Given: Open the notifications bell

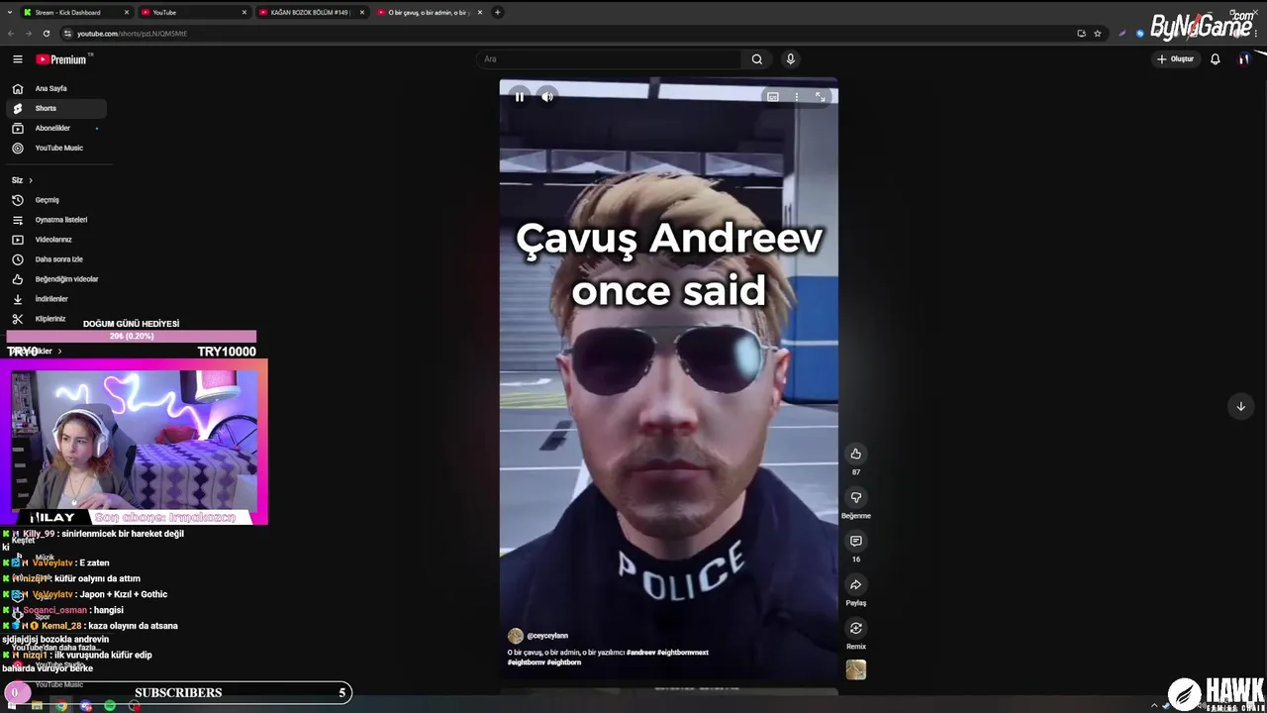Looking at the screenshot, I should (1216, 59).
